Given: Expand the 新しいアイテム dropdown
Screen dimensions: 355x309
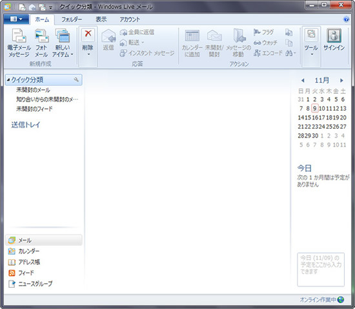Looking at the screenshot, I should pos(63,54).
